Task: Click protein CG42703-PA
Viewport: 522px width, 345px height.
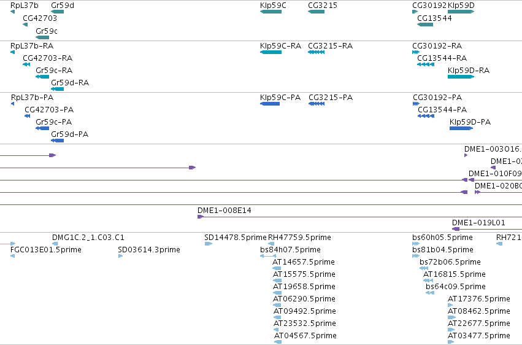Action: click(x=49, y=109)
